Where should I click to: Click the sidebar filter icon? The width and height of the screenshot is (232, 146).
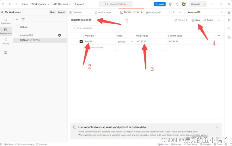pos(23,19)
